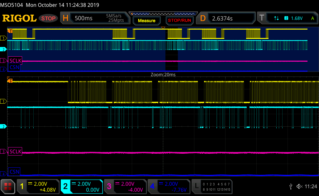Toggle channel 3 magenta channel

click(125, 186)
